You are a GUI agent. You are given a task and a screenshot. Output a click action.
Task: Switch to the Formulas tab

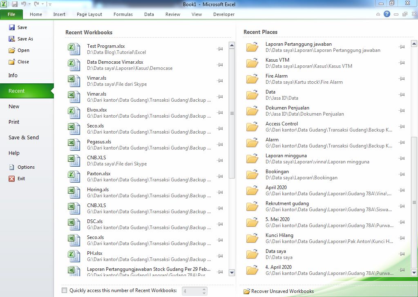pyautogui.click(x=123, y=14)
